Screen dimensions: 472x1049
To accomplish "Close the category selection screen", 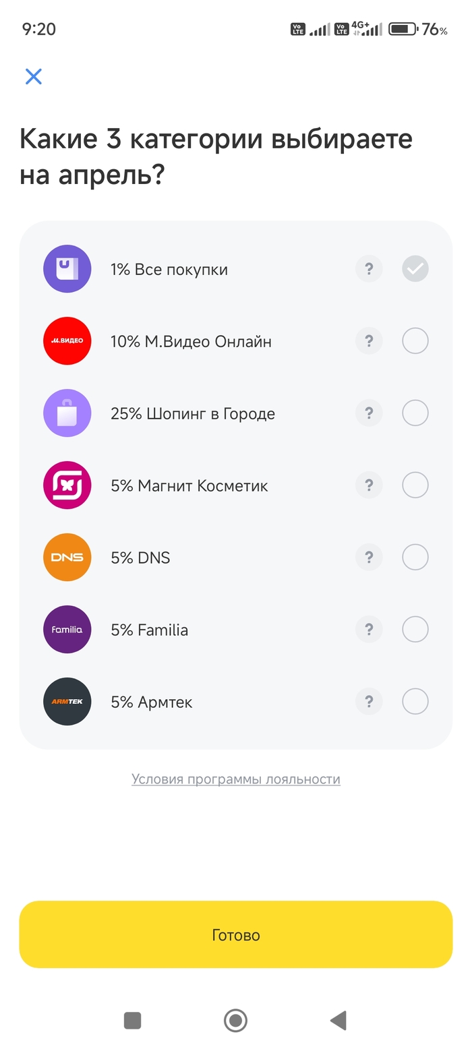I will (34, 76).
